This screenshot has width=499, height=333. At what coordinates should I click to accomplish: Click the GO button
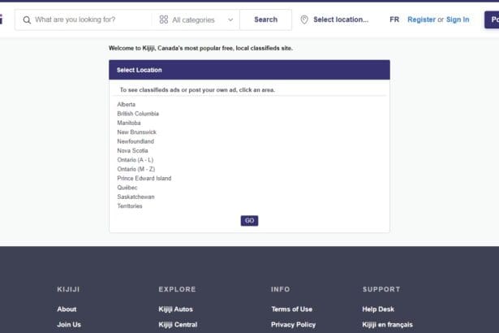coord(250,221)
